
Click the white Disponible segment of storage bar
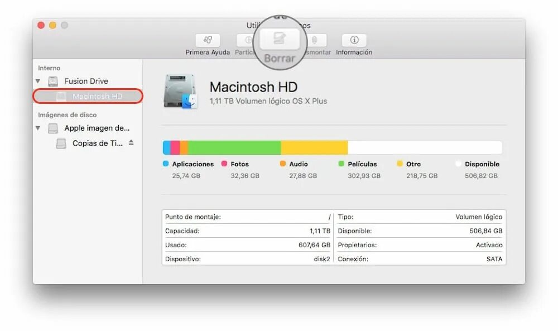click(x=425, y=148)
